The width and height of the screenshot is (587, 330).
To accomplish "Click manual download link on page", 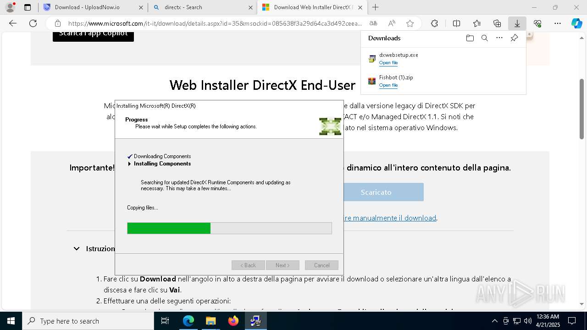I will coord(390,218).
